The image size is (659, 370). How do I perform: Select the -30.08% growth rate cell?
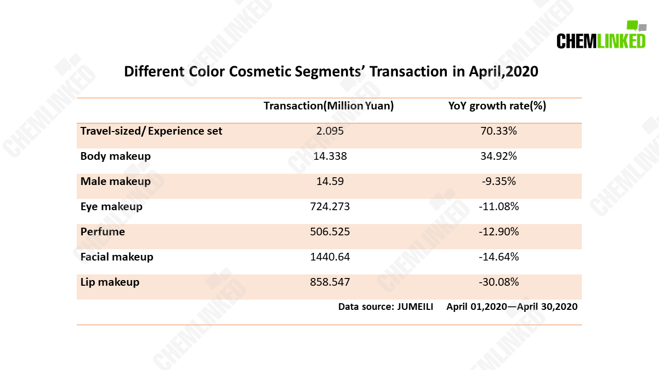[497, 282]
